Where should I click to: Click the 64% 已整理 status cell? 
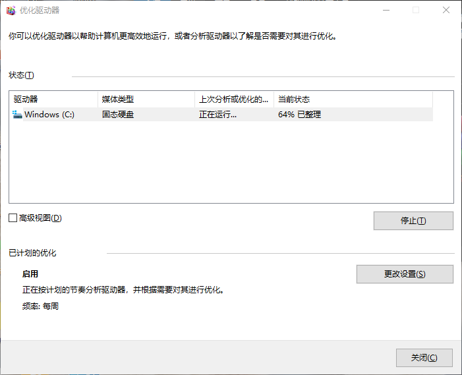coord(299,114)
